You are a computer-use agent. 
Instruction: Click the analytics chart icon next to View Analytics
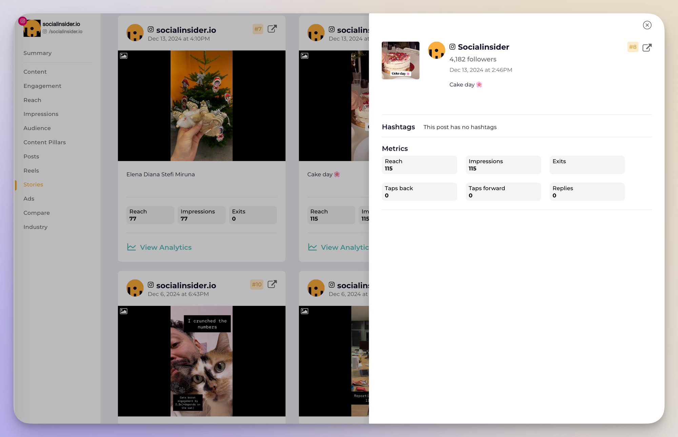(131, 247)
